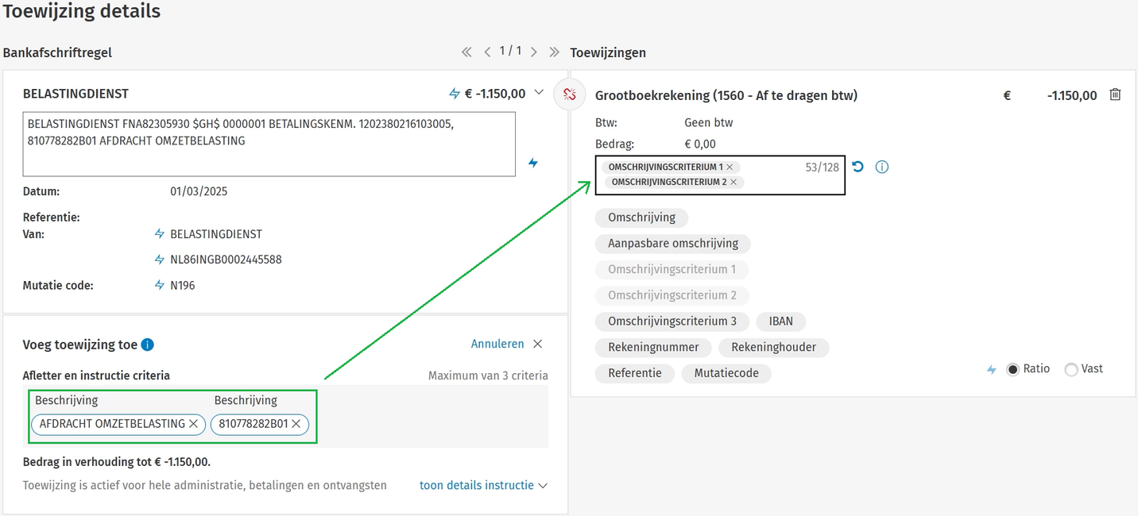Image resolution: width=1138 pixels, height=516 pixels.
Task: Click the greyed Omschrijvingscriterium 1 tag
Action: coord(672,269)
